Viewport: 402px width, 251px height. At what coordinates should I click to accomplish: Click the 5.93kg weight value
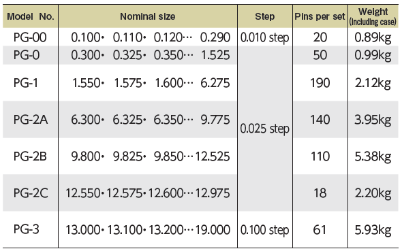(373, 230)
